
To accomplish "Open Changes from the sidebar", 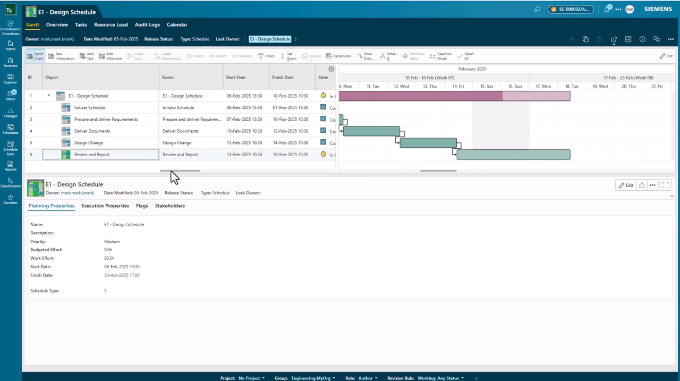I will [x=10, y=113].
